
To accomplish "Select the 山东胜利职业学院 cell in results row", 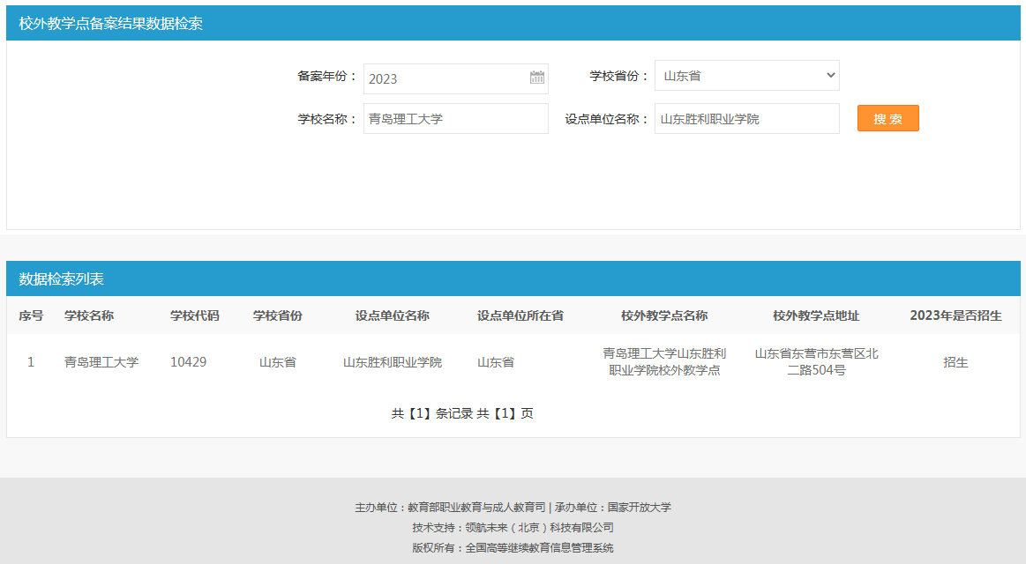I will pos(392,362).
